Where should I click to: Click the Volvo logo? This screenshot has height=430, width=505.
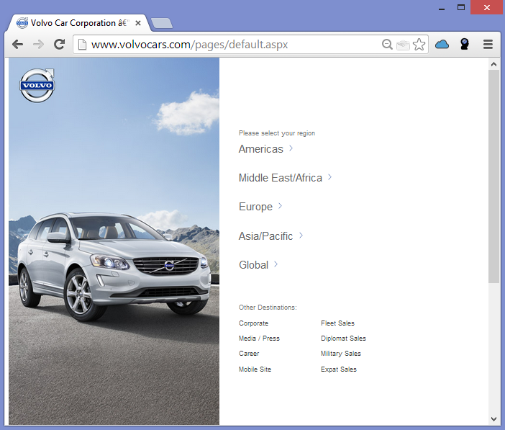pos(37,85)
